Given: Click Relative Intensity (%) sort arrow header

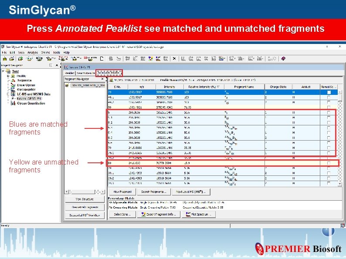Looking at the screenshot, I should [218, 87].
